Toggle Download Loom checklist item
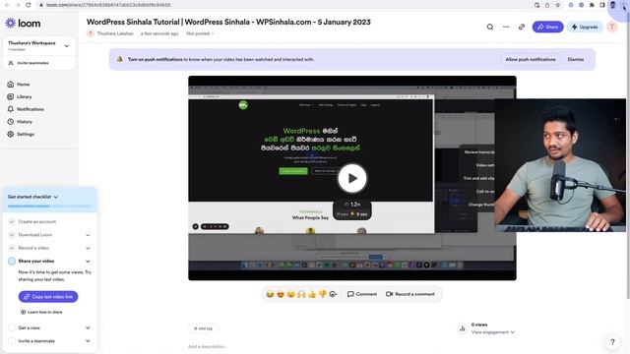 12,235
